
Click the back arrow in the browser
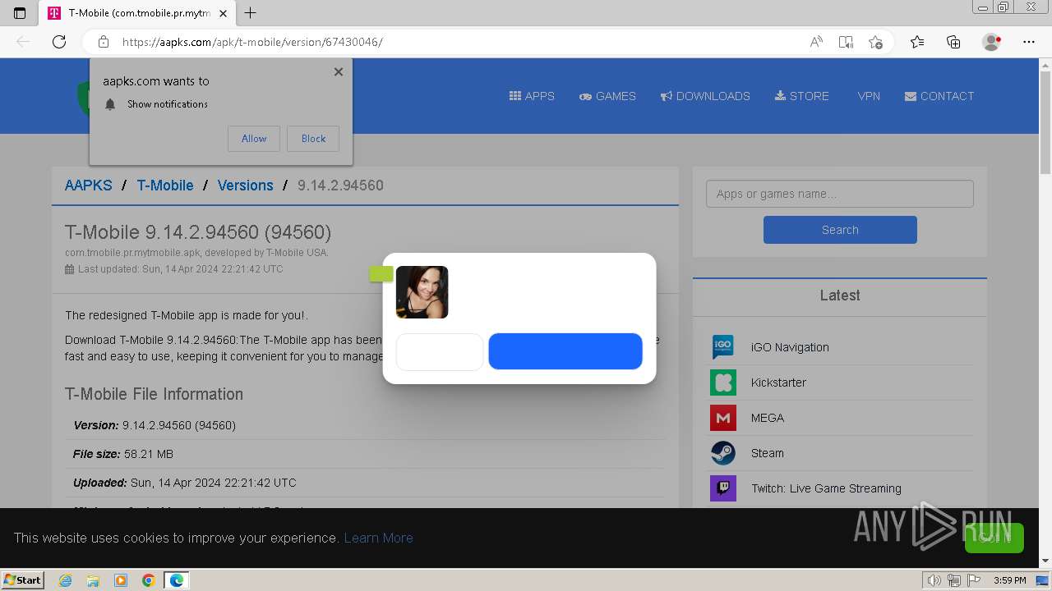click(x=23, y=42)
